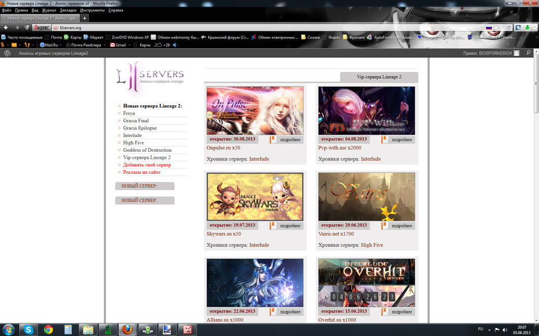Click the Overhit Interlude banner image

[367, 283]
